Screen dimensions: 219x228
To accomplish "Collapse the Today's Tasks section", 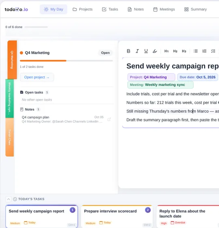I will pyautogui.click(x=9, y=199).
